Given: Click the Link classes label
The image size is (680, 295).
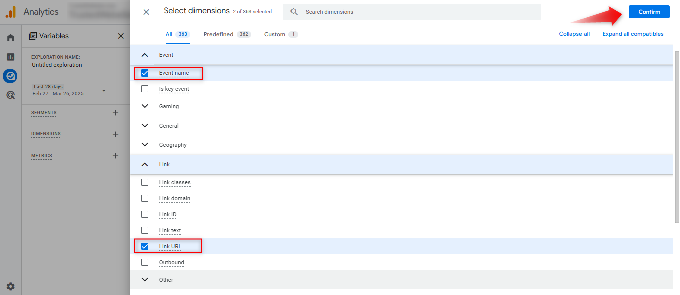Looking at the screenshot, I should pos(175,183).
